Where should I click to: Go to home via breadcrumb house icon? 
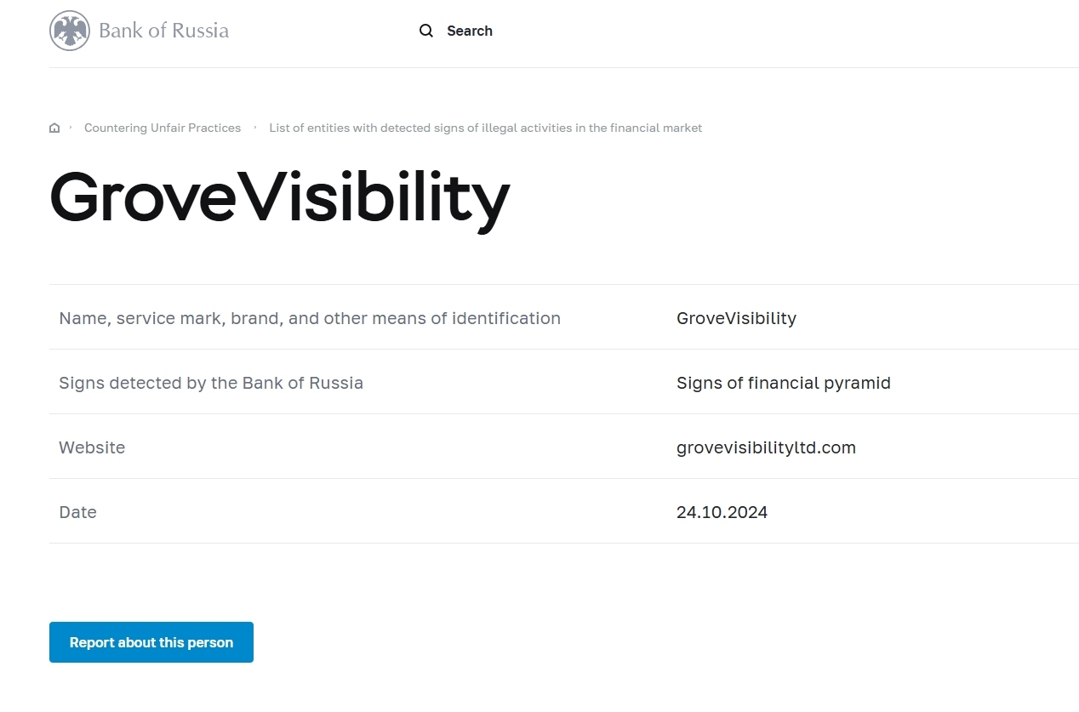point(54,128)
